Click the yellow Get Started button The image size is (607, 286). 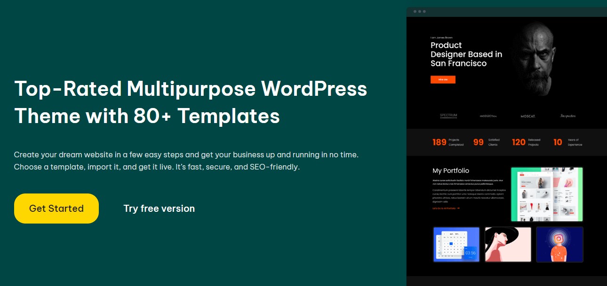point(56,209)
